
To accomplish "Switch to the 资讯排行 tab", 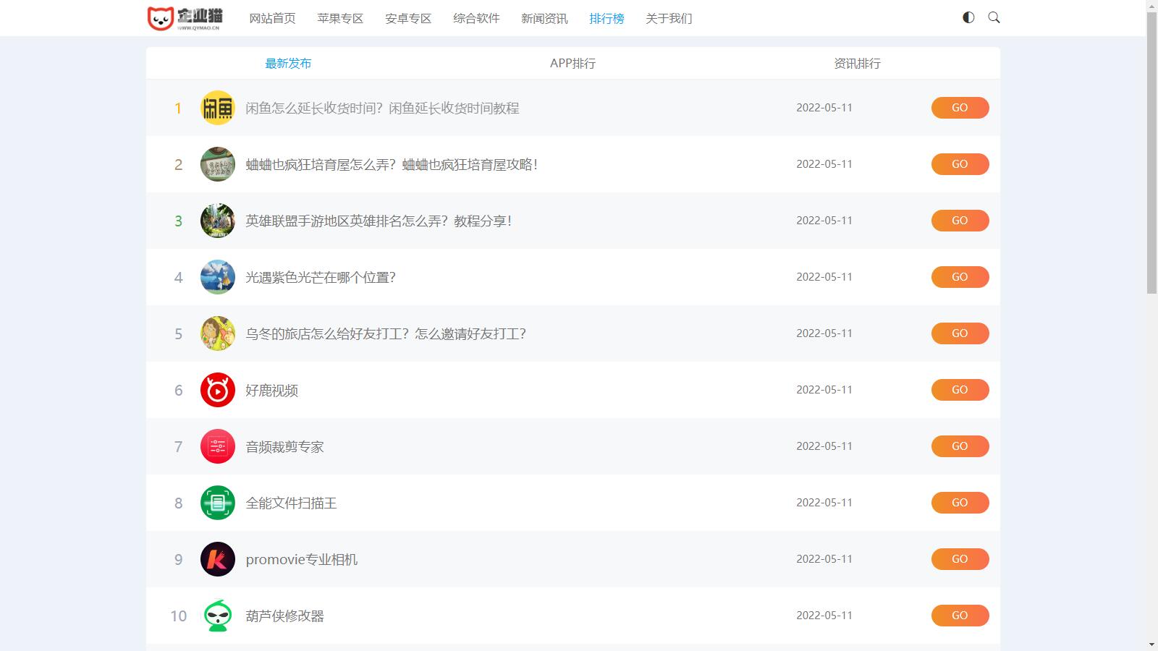I will coord(857,64).
